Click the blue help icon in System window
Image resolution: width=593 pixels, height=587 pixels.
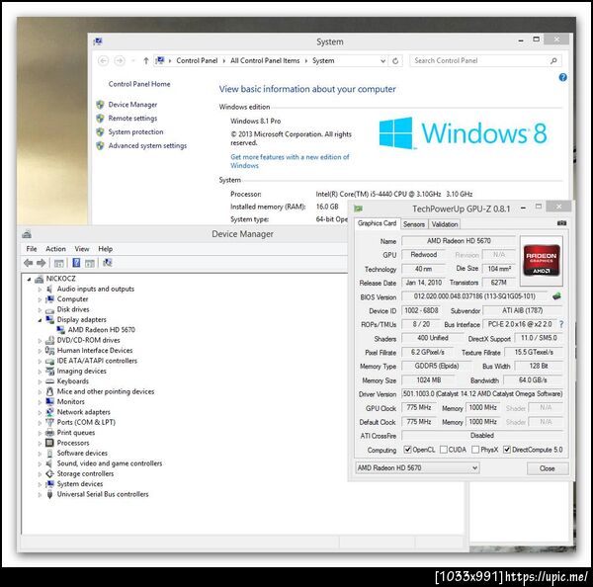(562, 77)
